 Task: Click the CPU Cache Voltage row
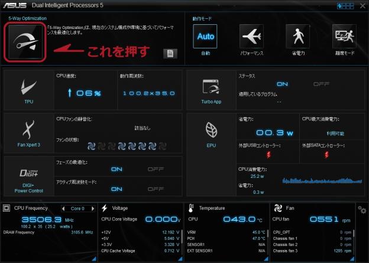click(140, 251)
